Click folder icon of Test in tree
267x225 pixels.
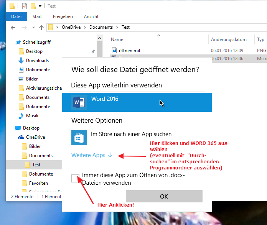point(27,165)
